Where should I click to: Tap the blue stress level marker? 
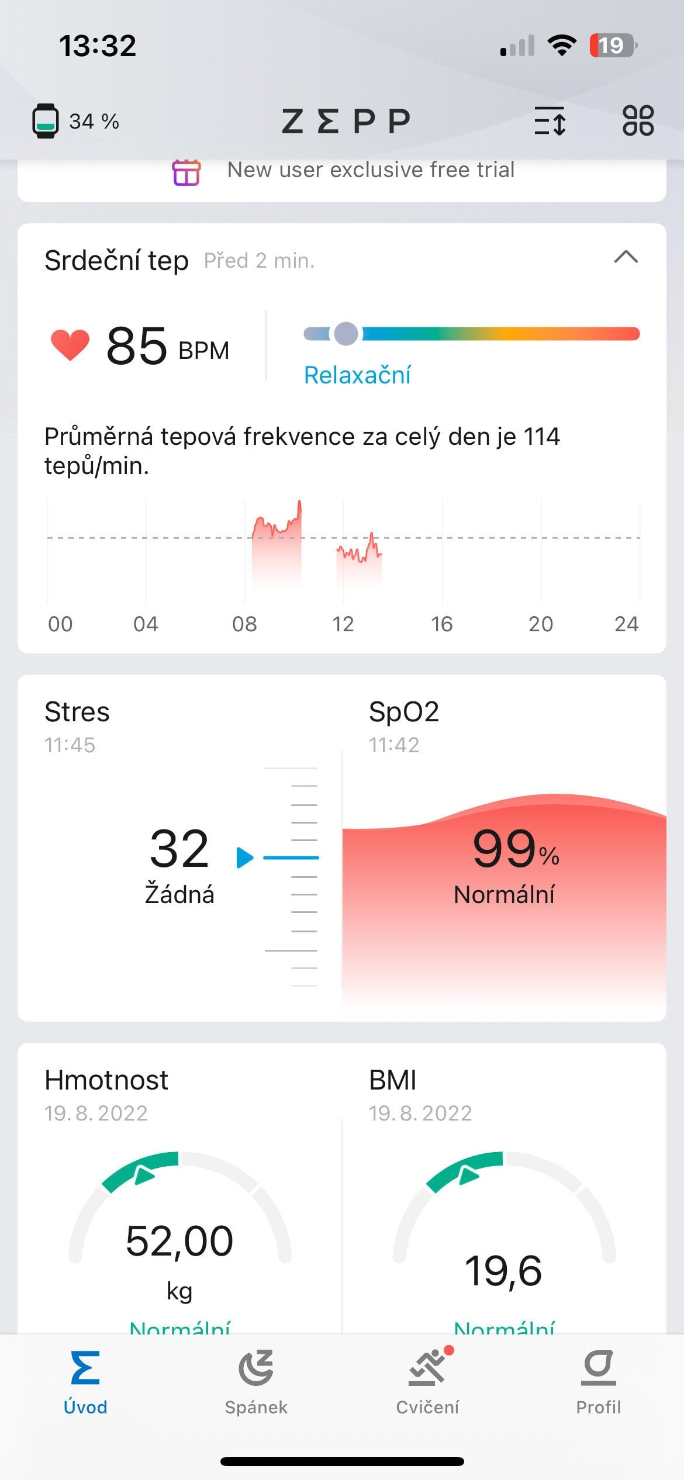click(246, 857)
